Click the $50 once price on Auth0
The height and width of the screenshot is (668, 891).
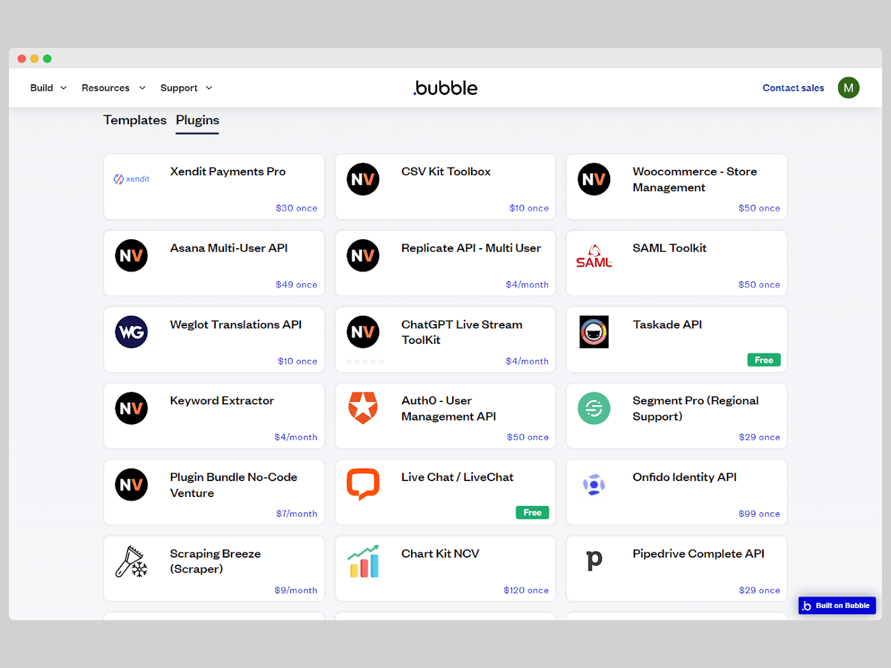tap(527, 438)
